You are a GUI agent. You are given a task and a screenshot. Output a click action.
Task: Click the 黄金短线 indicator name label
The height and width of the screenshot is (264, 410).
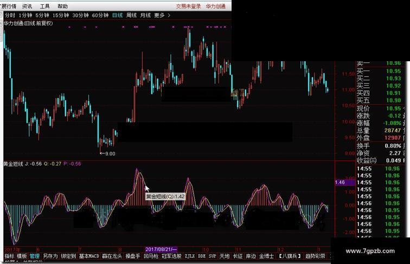pos(13,164)
